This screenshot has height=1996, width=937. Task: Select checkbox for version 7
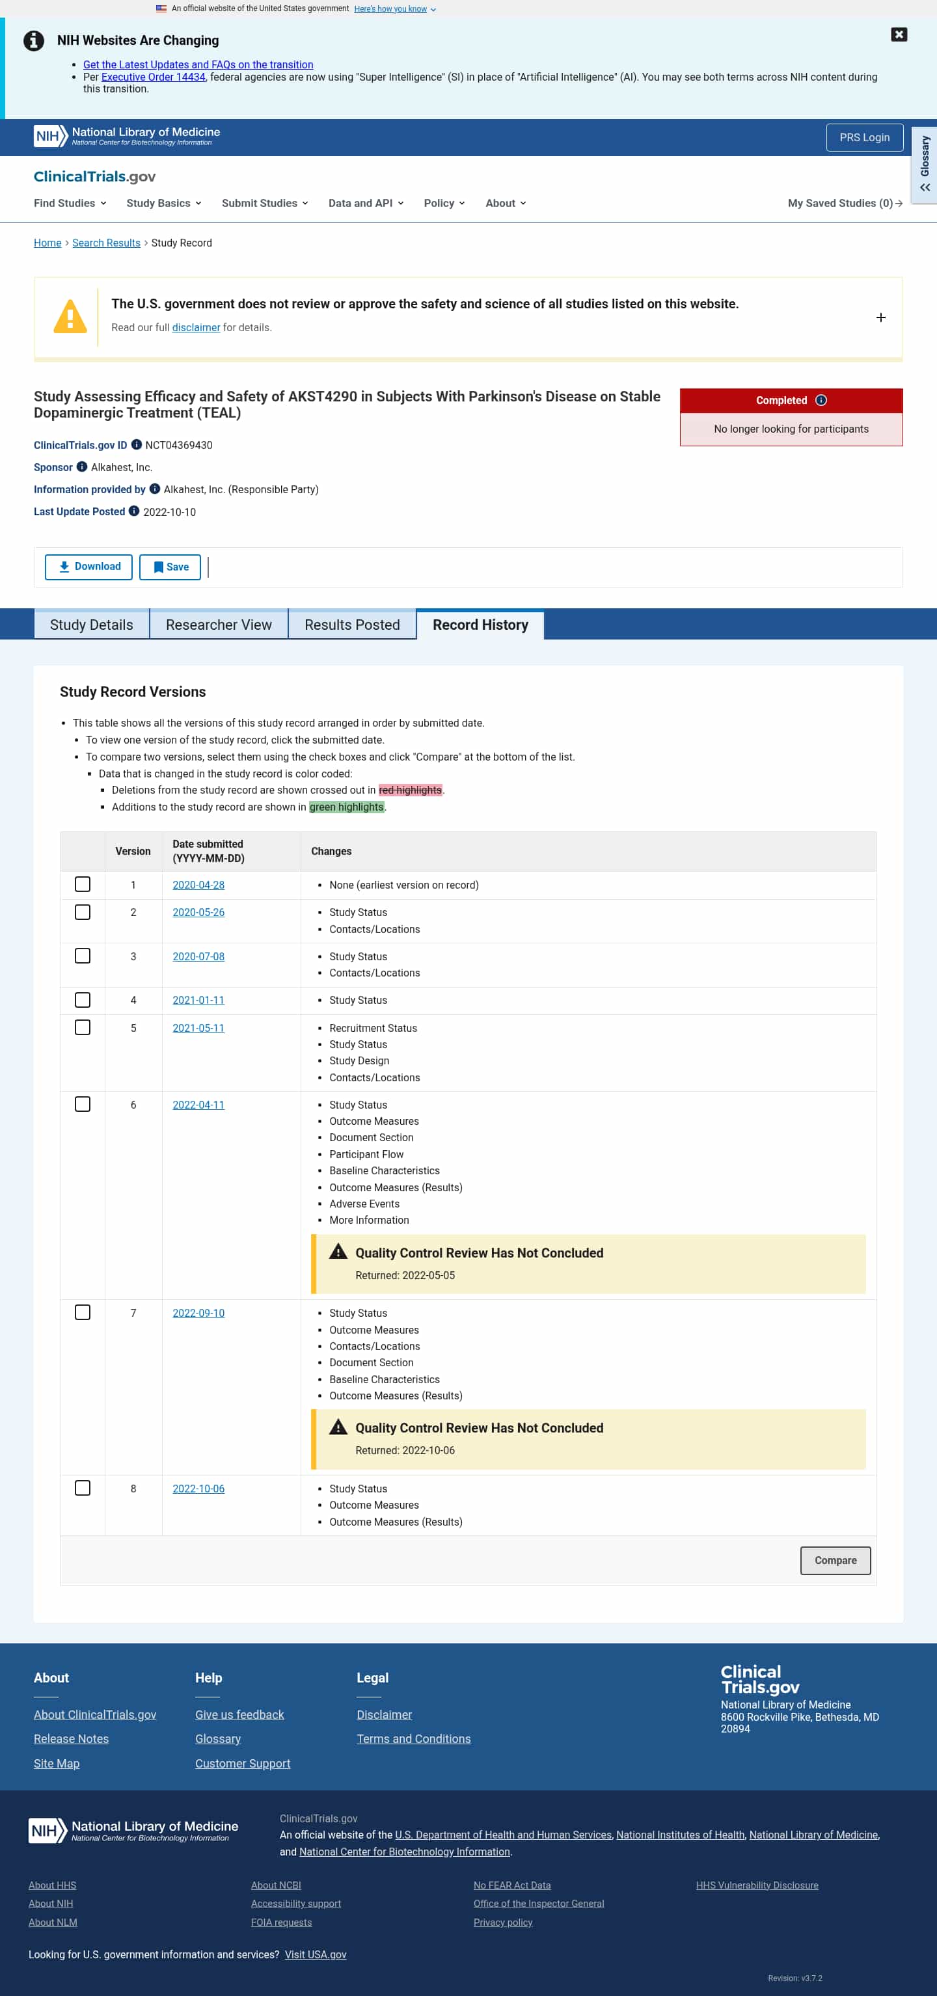tap(82, 1312)
